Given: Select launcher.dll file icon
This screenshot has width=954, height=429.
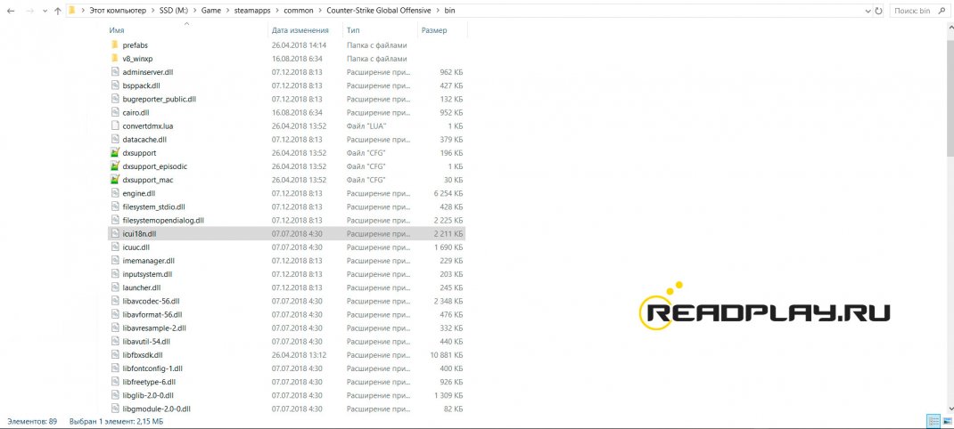Looking at the screenshot, I should [114, 287].
